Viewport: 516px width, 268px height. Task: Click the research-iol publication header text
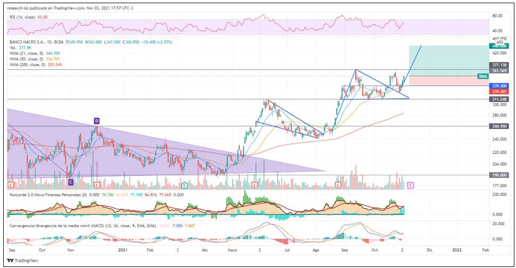(x=70, y=8)
